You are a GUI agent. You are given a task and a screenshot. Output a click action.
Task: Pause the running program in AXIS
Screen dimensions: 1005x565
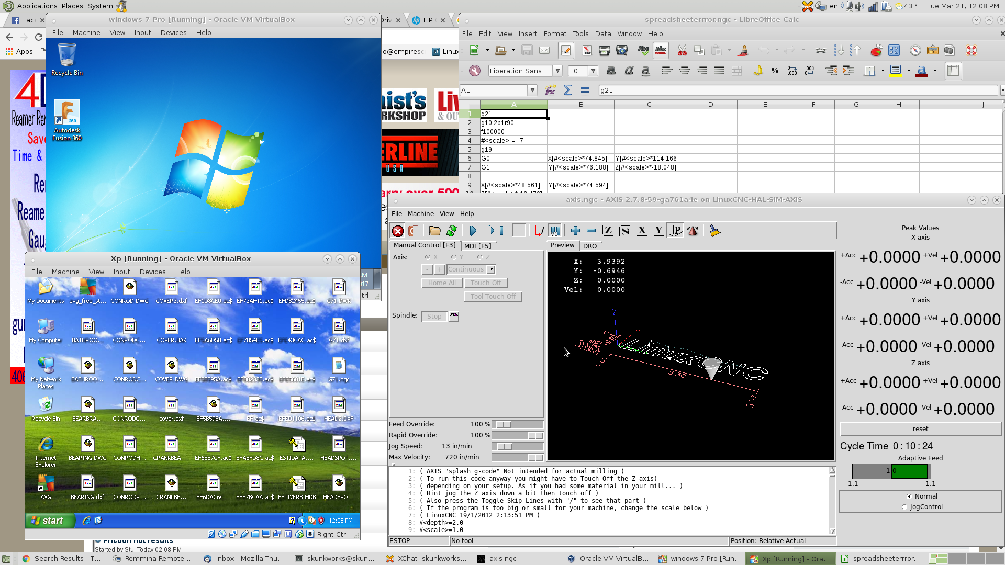(504, 231)
